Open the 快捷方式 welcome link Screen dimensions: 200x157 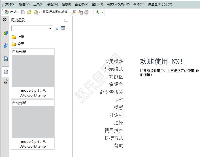(x=114, y=138)
